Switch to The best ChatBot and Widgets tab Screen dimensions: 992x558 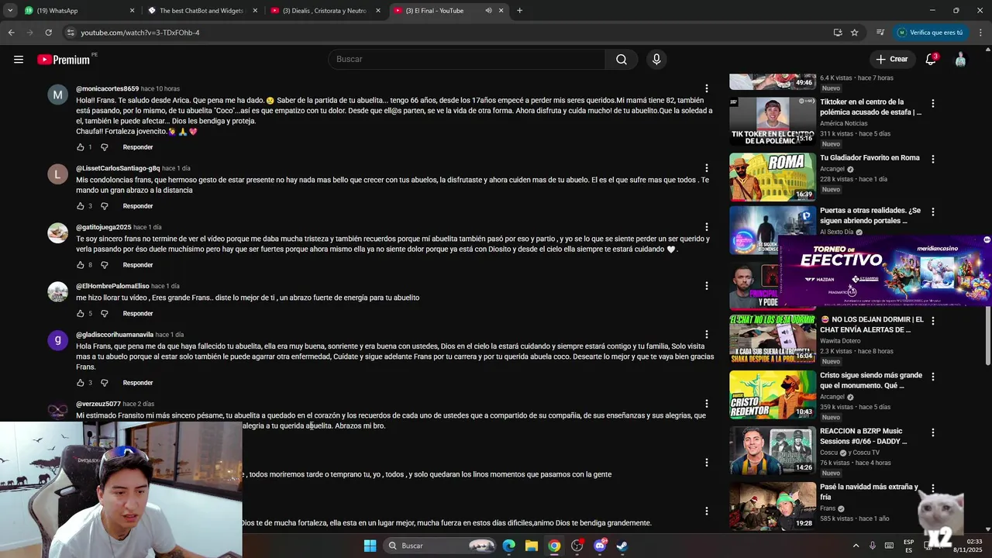(x=204, y=11)
